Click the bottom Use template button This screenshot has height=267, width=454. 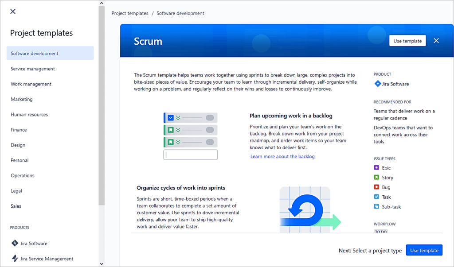[x=424, y=250]
